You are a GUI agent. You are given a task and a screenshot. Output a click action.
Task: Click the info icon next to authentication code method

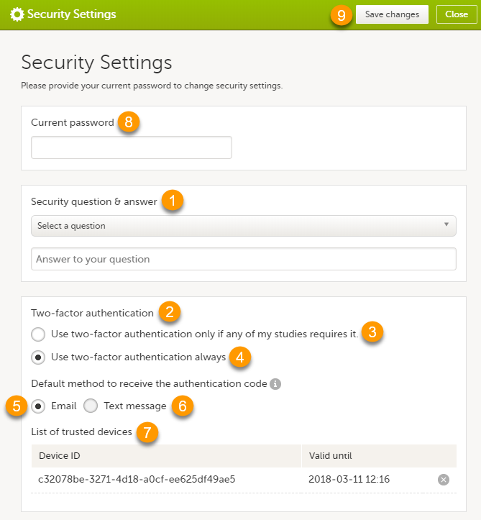click(275, 384)
